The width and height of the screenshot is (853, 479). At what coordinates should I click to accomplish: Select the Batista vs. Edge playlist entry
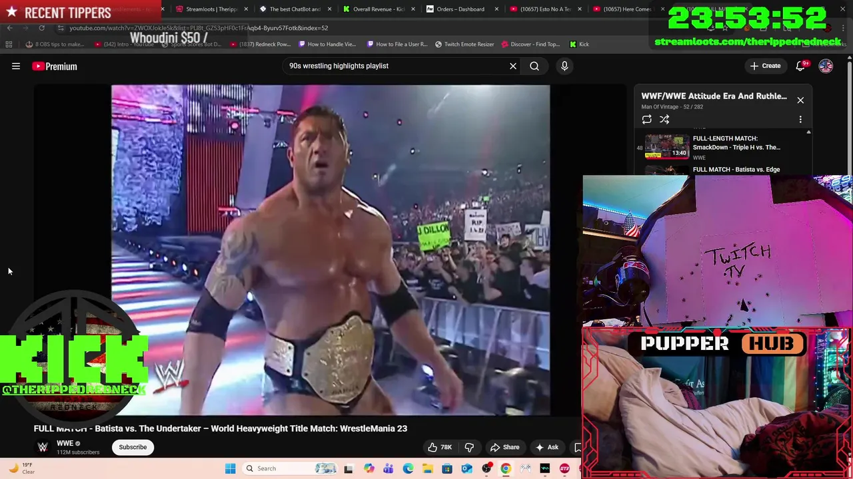tap(736, 170)
